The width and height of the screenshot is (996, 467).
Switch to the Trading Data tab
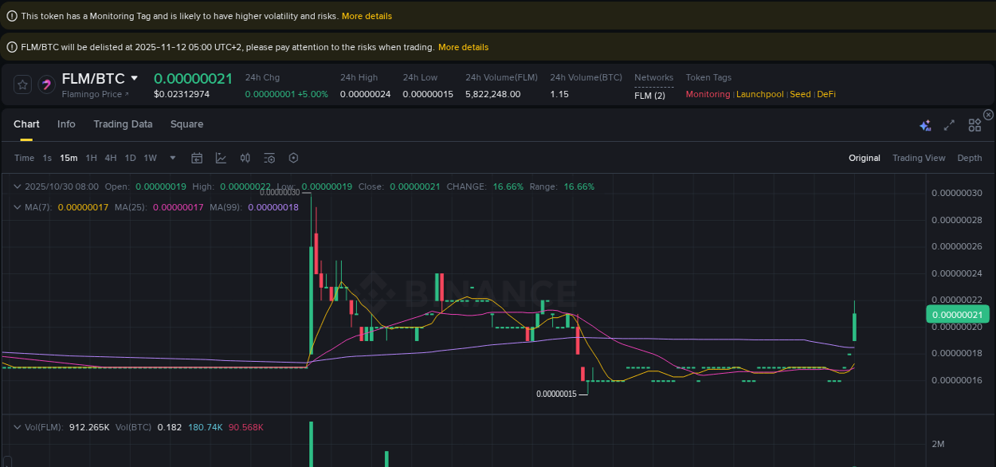click(123, 124)
